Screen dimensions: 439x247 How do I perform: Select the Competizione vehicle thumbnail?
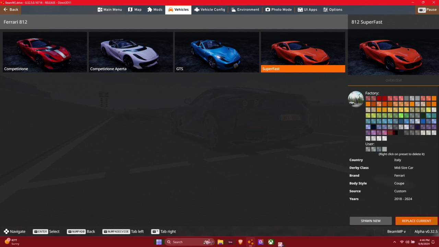(45, 52)
